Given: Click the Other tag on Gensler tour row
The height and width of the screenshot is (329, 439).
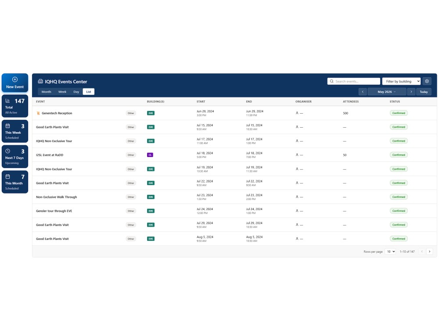Looking at the screenshot, I should [131, 211].
